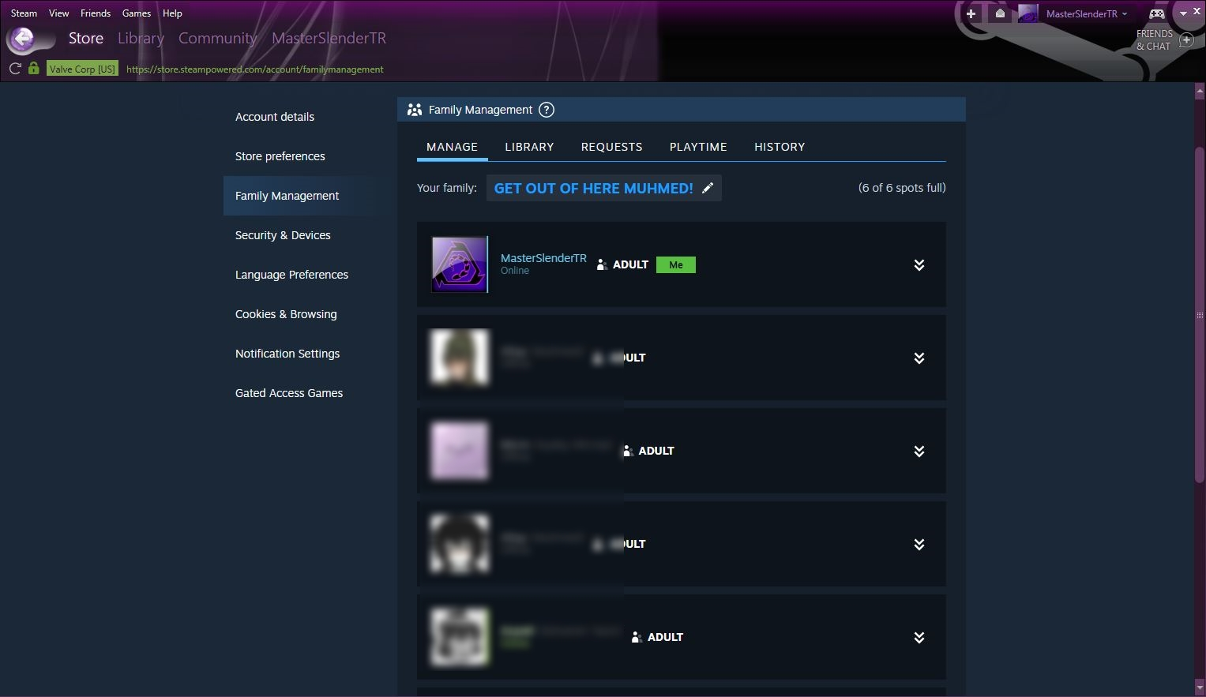1206x697 pixels.
Task: Open notifications via the envelope icon
Action: pyautogui.click(x=1000, y=13)
